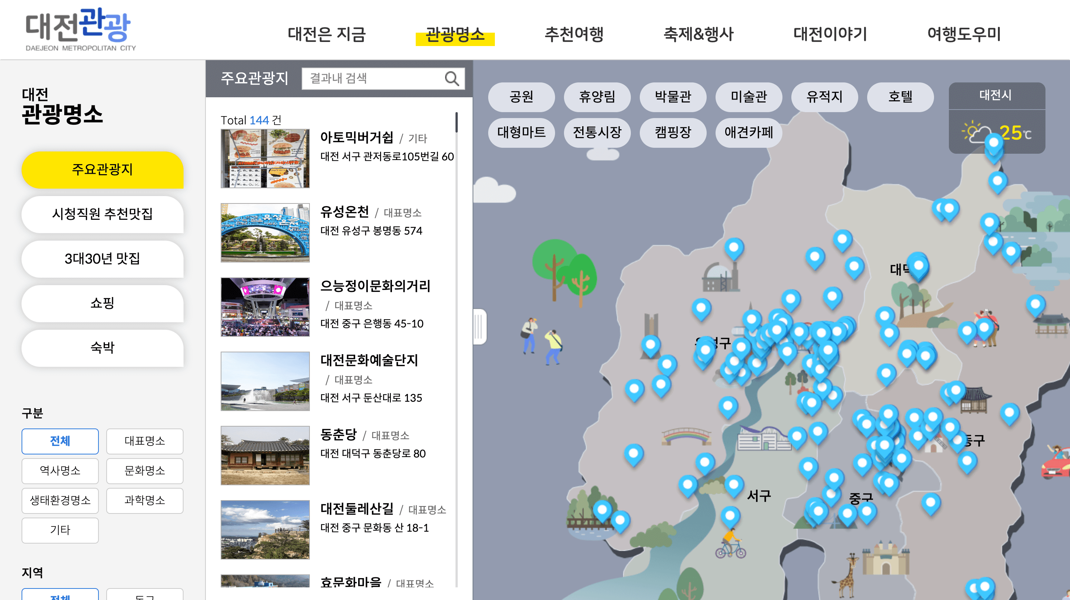1070x600 pixels.
Task: Toggle the 과학명소 category filter
Action: [145, 500]
